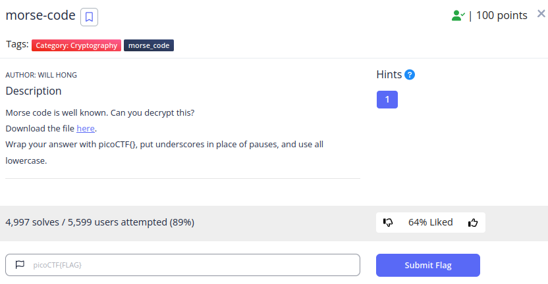The width and height of the screenshot is (548, 284).
Task: Click the Hints heading
Action: [389, 75]
